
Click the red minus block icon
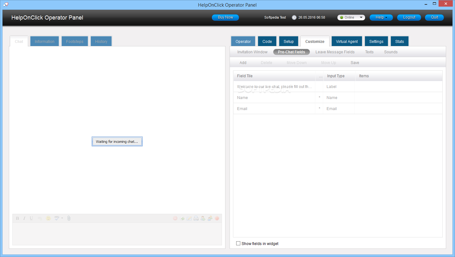click(175, 218)
